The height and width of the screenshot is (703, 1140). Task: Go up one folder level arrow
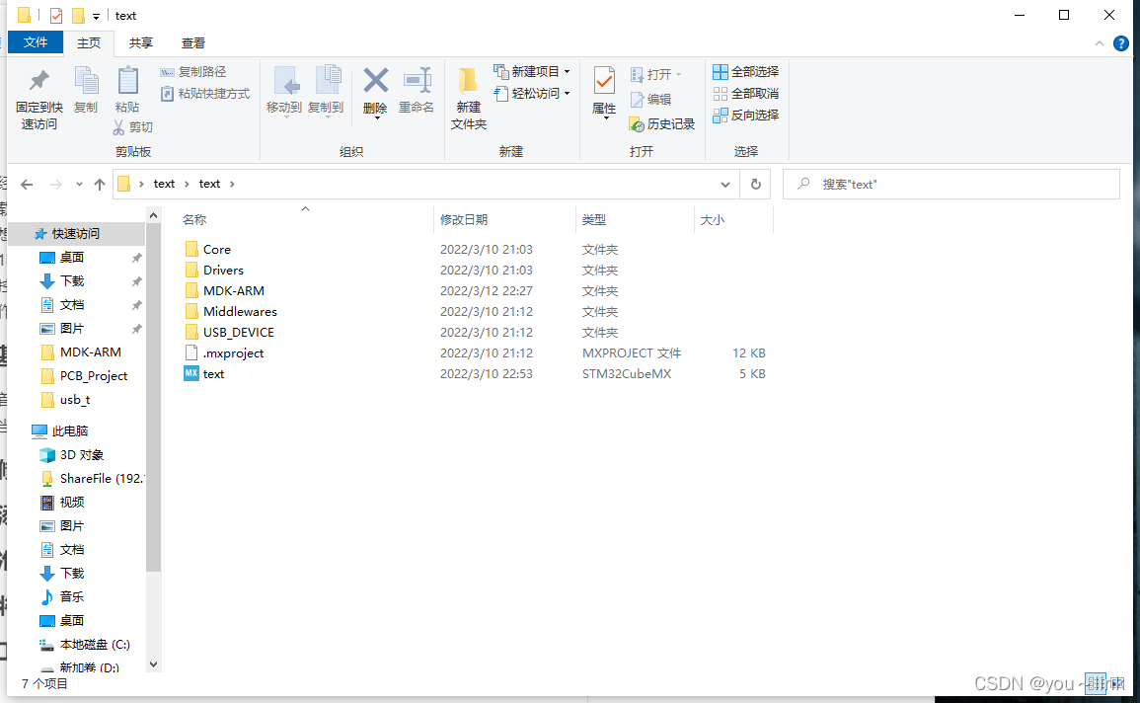tap(100, 185)
